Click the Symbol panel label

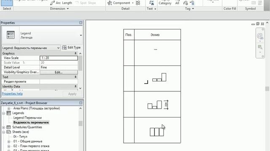click(x=250, y=8)
